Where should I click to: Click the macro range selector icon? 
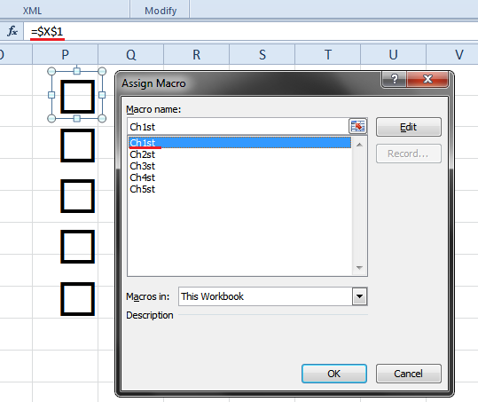[357, 126]
